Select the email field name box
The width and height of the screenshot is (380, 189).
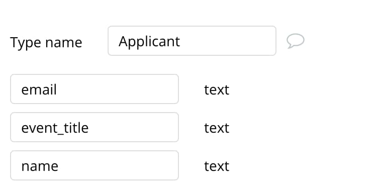[94, 89]
